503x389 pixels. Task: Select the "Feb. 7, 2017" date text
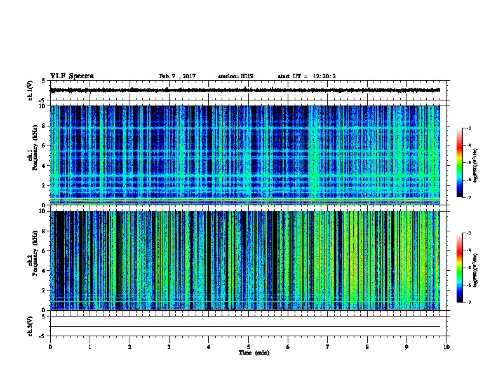pyautogui.click(x=177, y=76)
